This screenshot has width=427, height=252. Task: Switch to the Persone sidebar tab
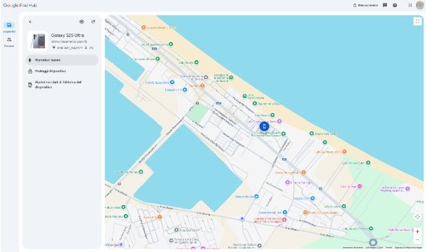(x=9, y=42)
